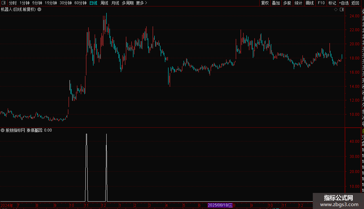Click the 2025/06/18/三 date marker
This screenshot has height=209, width=364.
pyautogui.click(x=220, y=205)
